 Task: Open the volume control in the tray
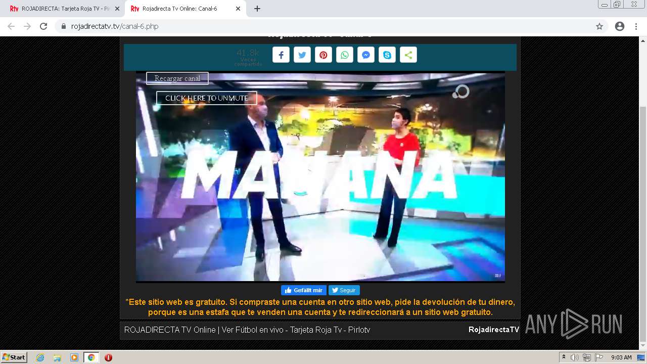point(575,357)
